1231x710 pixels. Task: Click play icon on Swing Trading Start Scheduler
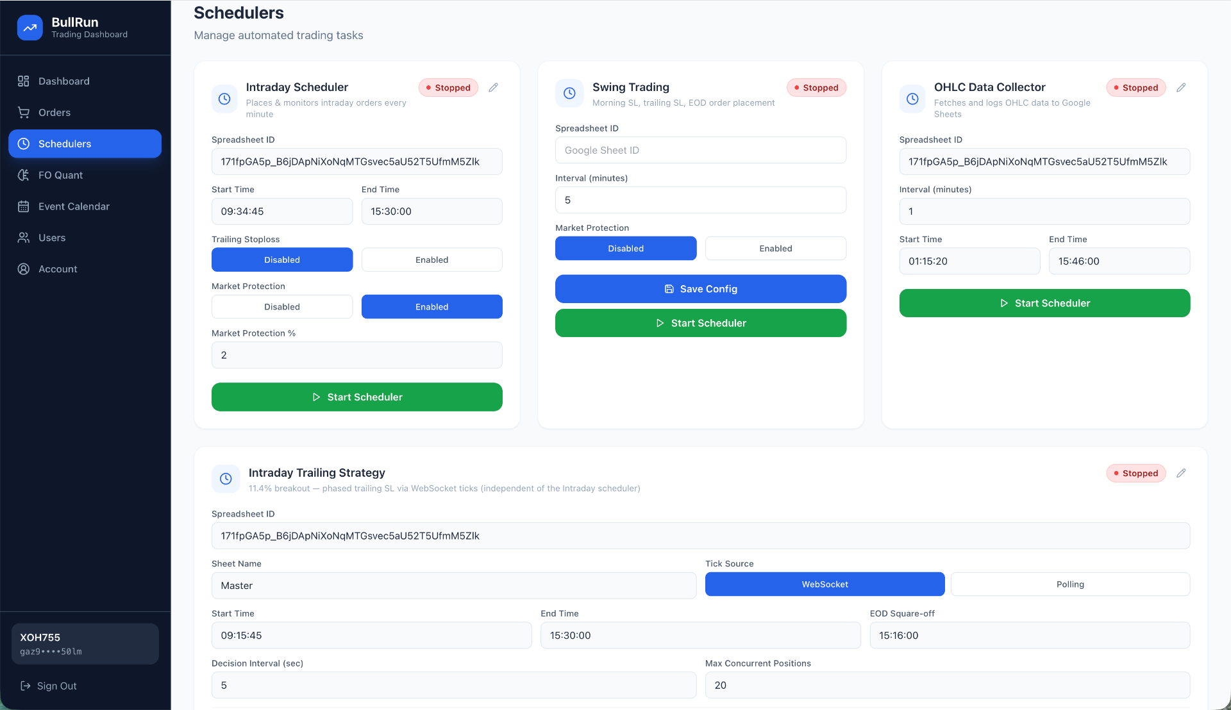point(660,323)
